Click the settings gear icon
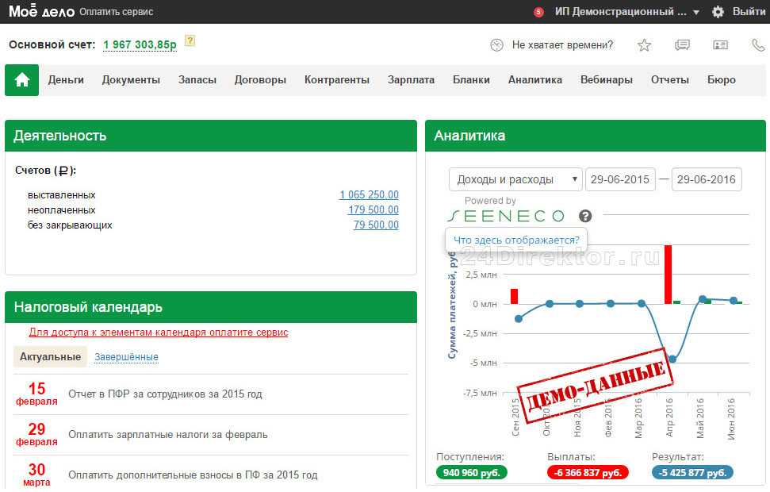The image size is (770, 492). pyautogui.click(x=718, y=12)
